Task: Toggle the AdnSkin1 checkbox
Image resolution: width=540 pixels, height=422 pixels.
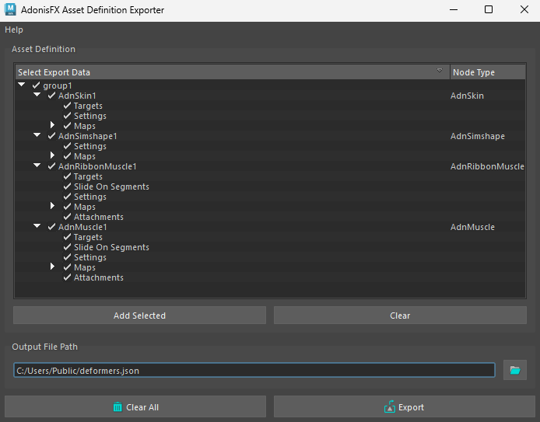Action: pyautogui.click(x=51, y=96)
